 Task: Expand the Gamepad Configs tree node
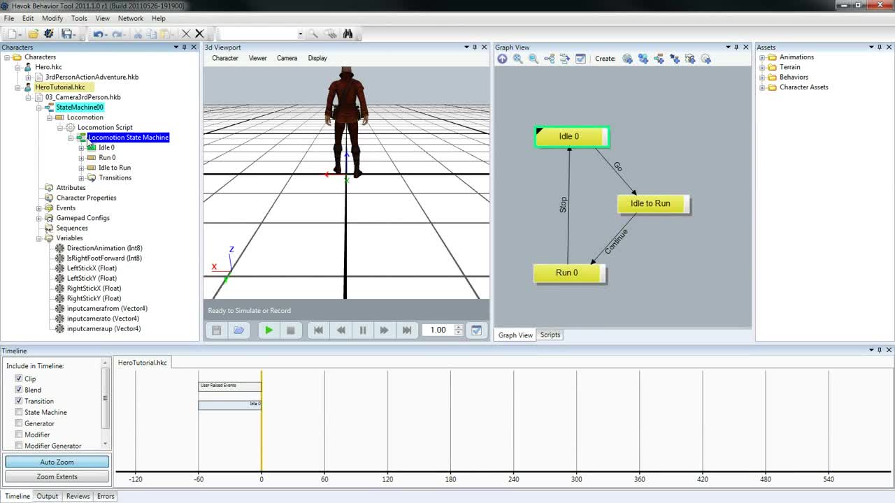(x=39, y=218)
